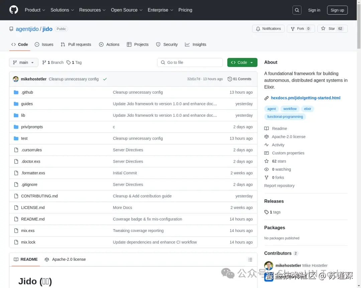
Task: Click the guides folder icon
Action: pyautogui.click(x=16, y=104)
